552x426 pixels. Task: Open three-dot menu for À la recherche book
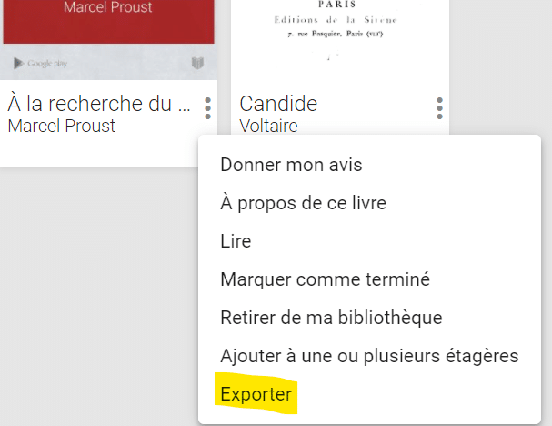coord(207,108)
